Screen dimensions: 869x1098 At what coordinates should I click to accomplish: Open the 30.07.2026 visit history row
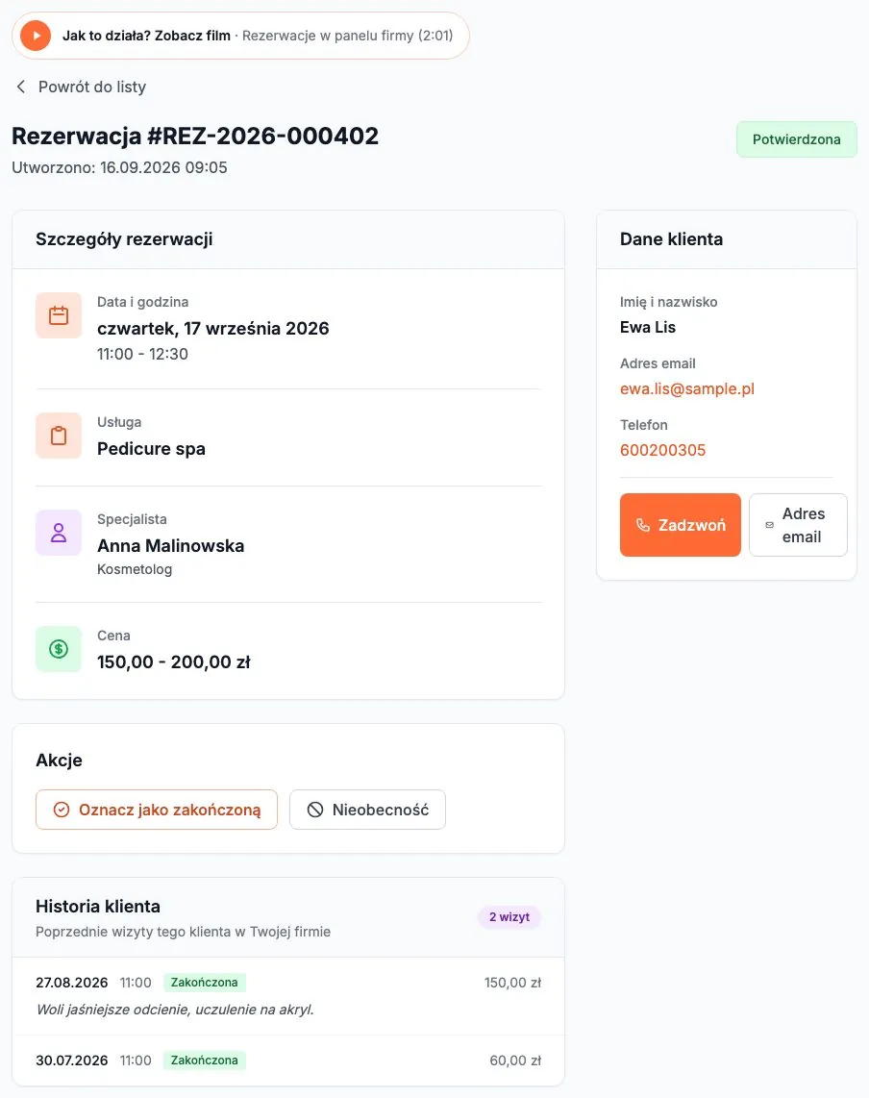pyautogui.click(x=288, y=1061)
